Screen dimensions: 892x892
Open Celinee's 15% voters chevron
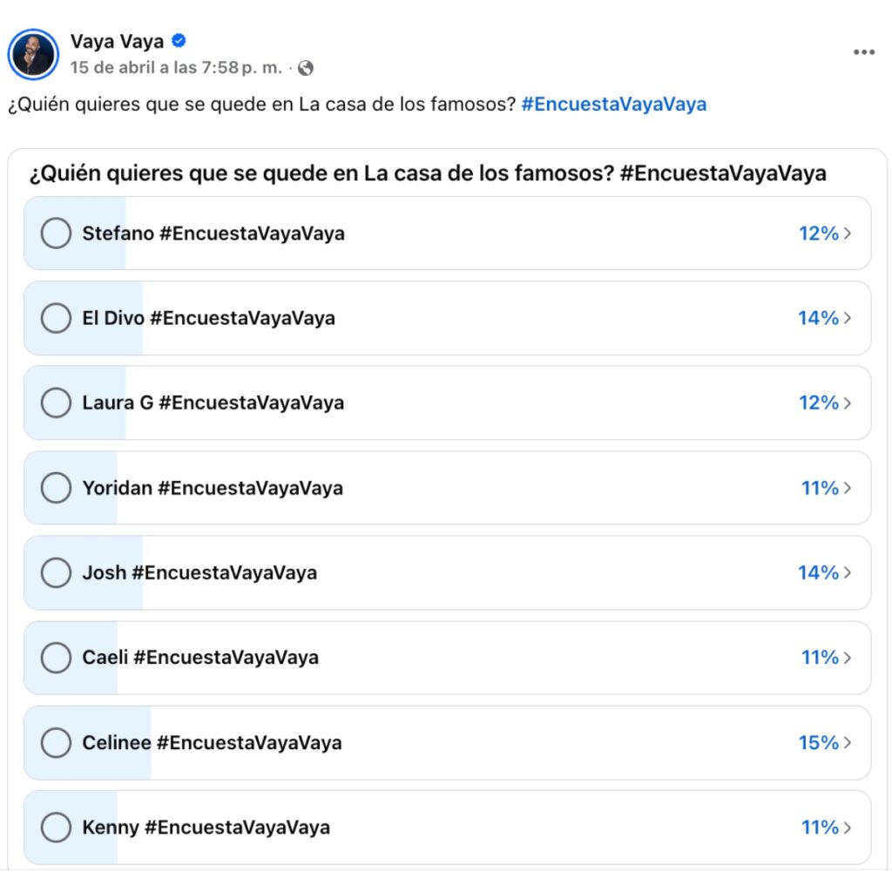click(848, 742)
